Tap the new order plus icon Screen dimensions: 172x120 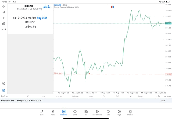(4, 90)
